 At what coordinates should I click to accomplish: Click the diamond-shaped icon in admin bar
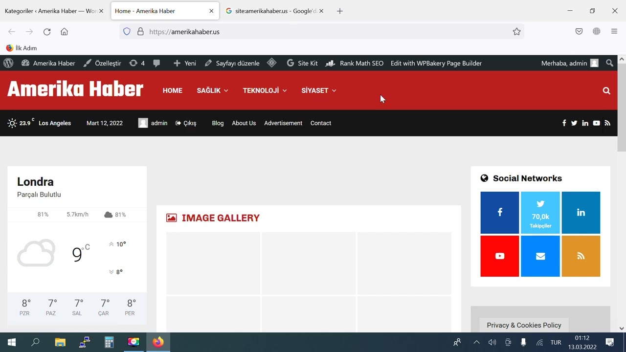(272, 63)
